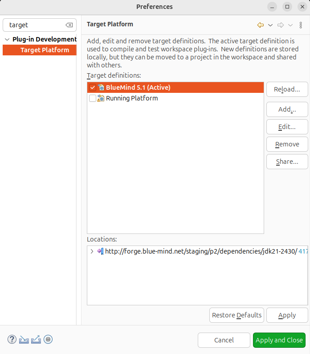This screenshot has height=354, width=310.
Task: Click the forward navigation arrow
Action: [281, 25]
